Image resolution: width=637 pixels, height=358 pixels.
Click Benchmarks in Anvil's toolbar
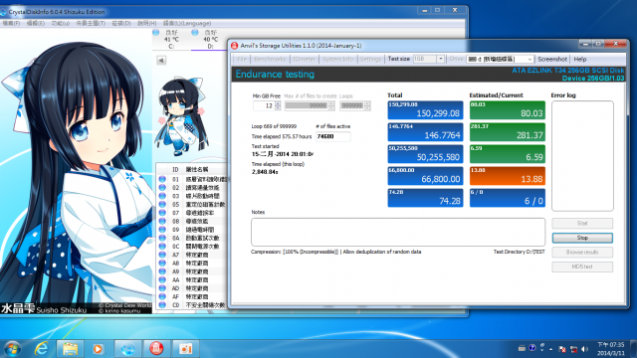270,60
